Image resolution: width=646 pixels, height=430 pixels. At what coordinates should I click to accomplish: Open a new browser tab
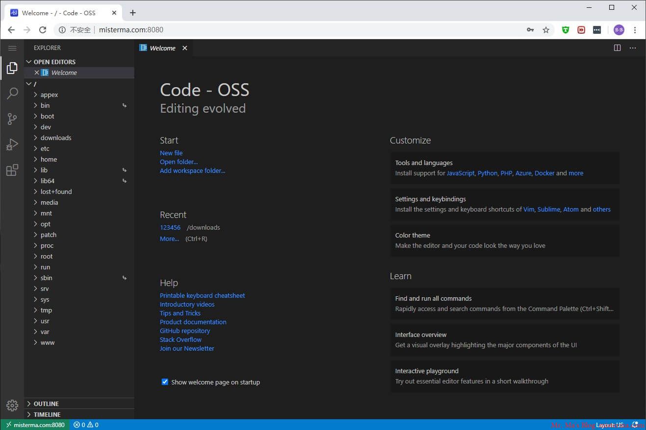pyautogui.click(x=133, y=13)
